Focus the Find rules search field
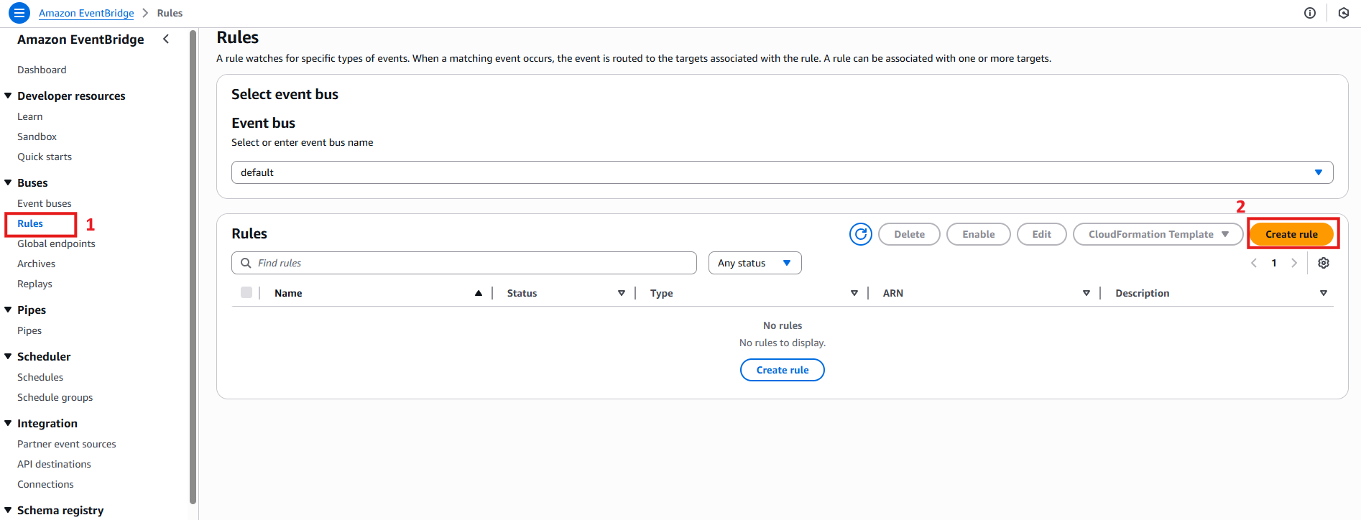The width and height of the screenshot is (1361, 520). (464, 263)
